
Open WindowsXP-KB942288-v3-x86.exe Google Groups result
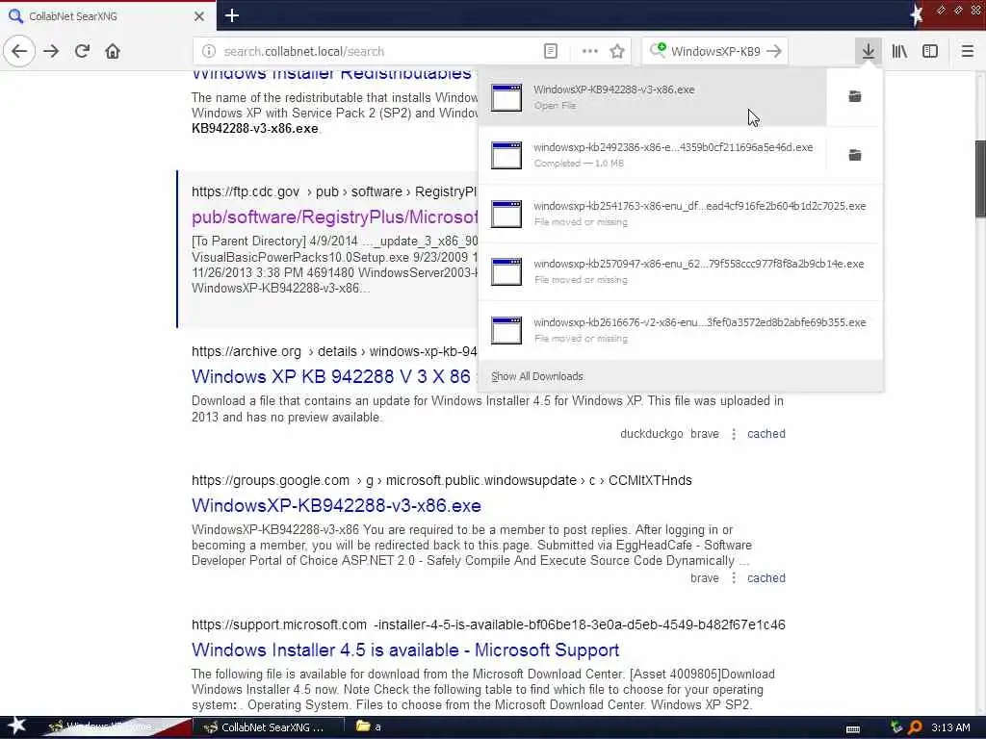coord(336,505)
